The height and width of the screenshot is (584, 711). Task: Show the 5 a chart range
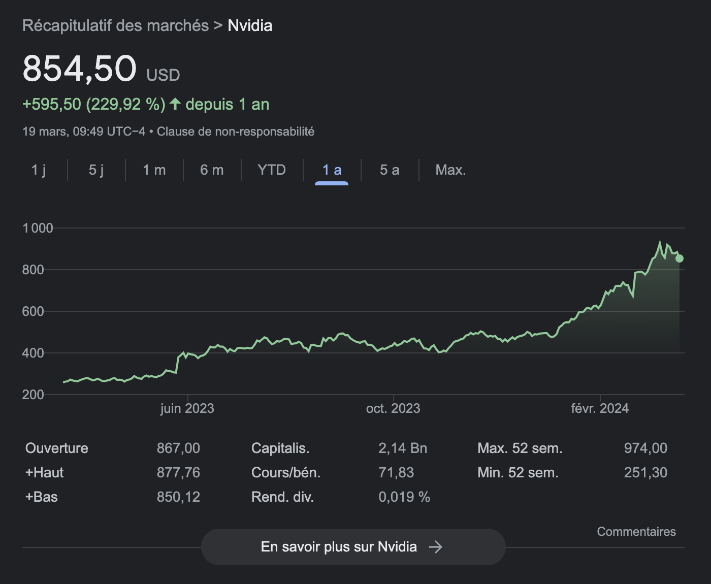pyautogui.click(x=390, y=170)
